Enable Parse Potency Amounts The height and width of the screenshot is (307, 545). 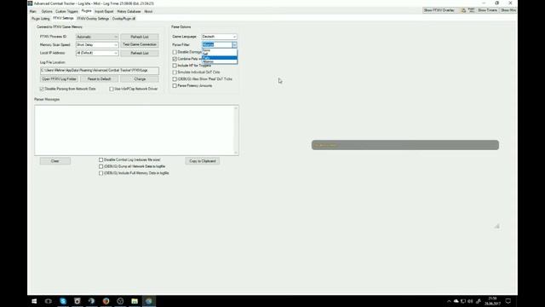point(175,85)
